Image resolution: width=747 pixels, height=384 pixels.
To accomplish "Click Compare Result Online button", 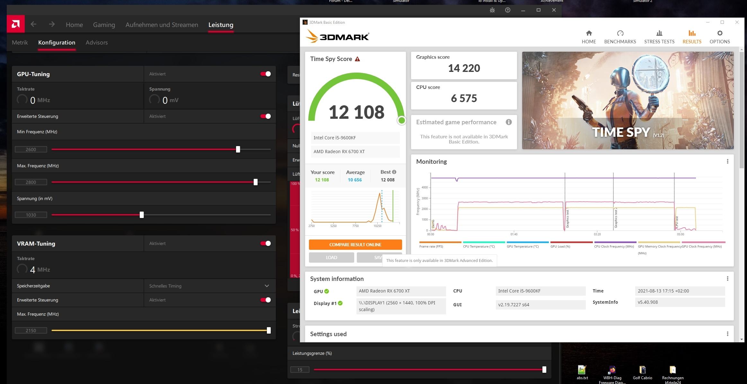I will pos(355,245).
